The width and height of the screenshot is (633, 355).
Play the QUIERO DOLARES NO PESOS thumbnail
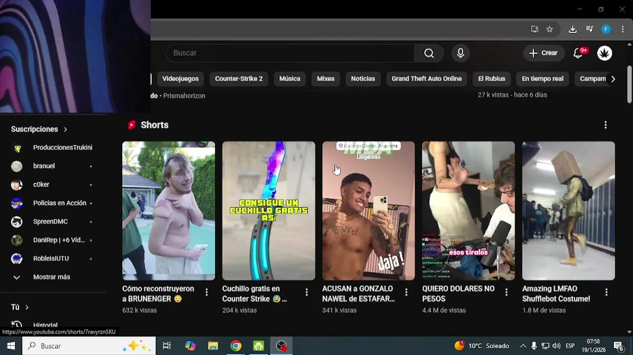click(468, 211)
